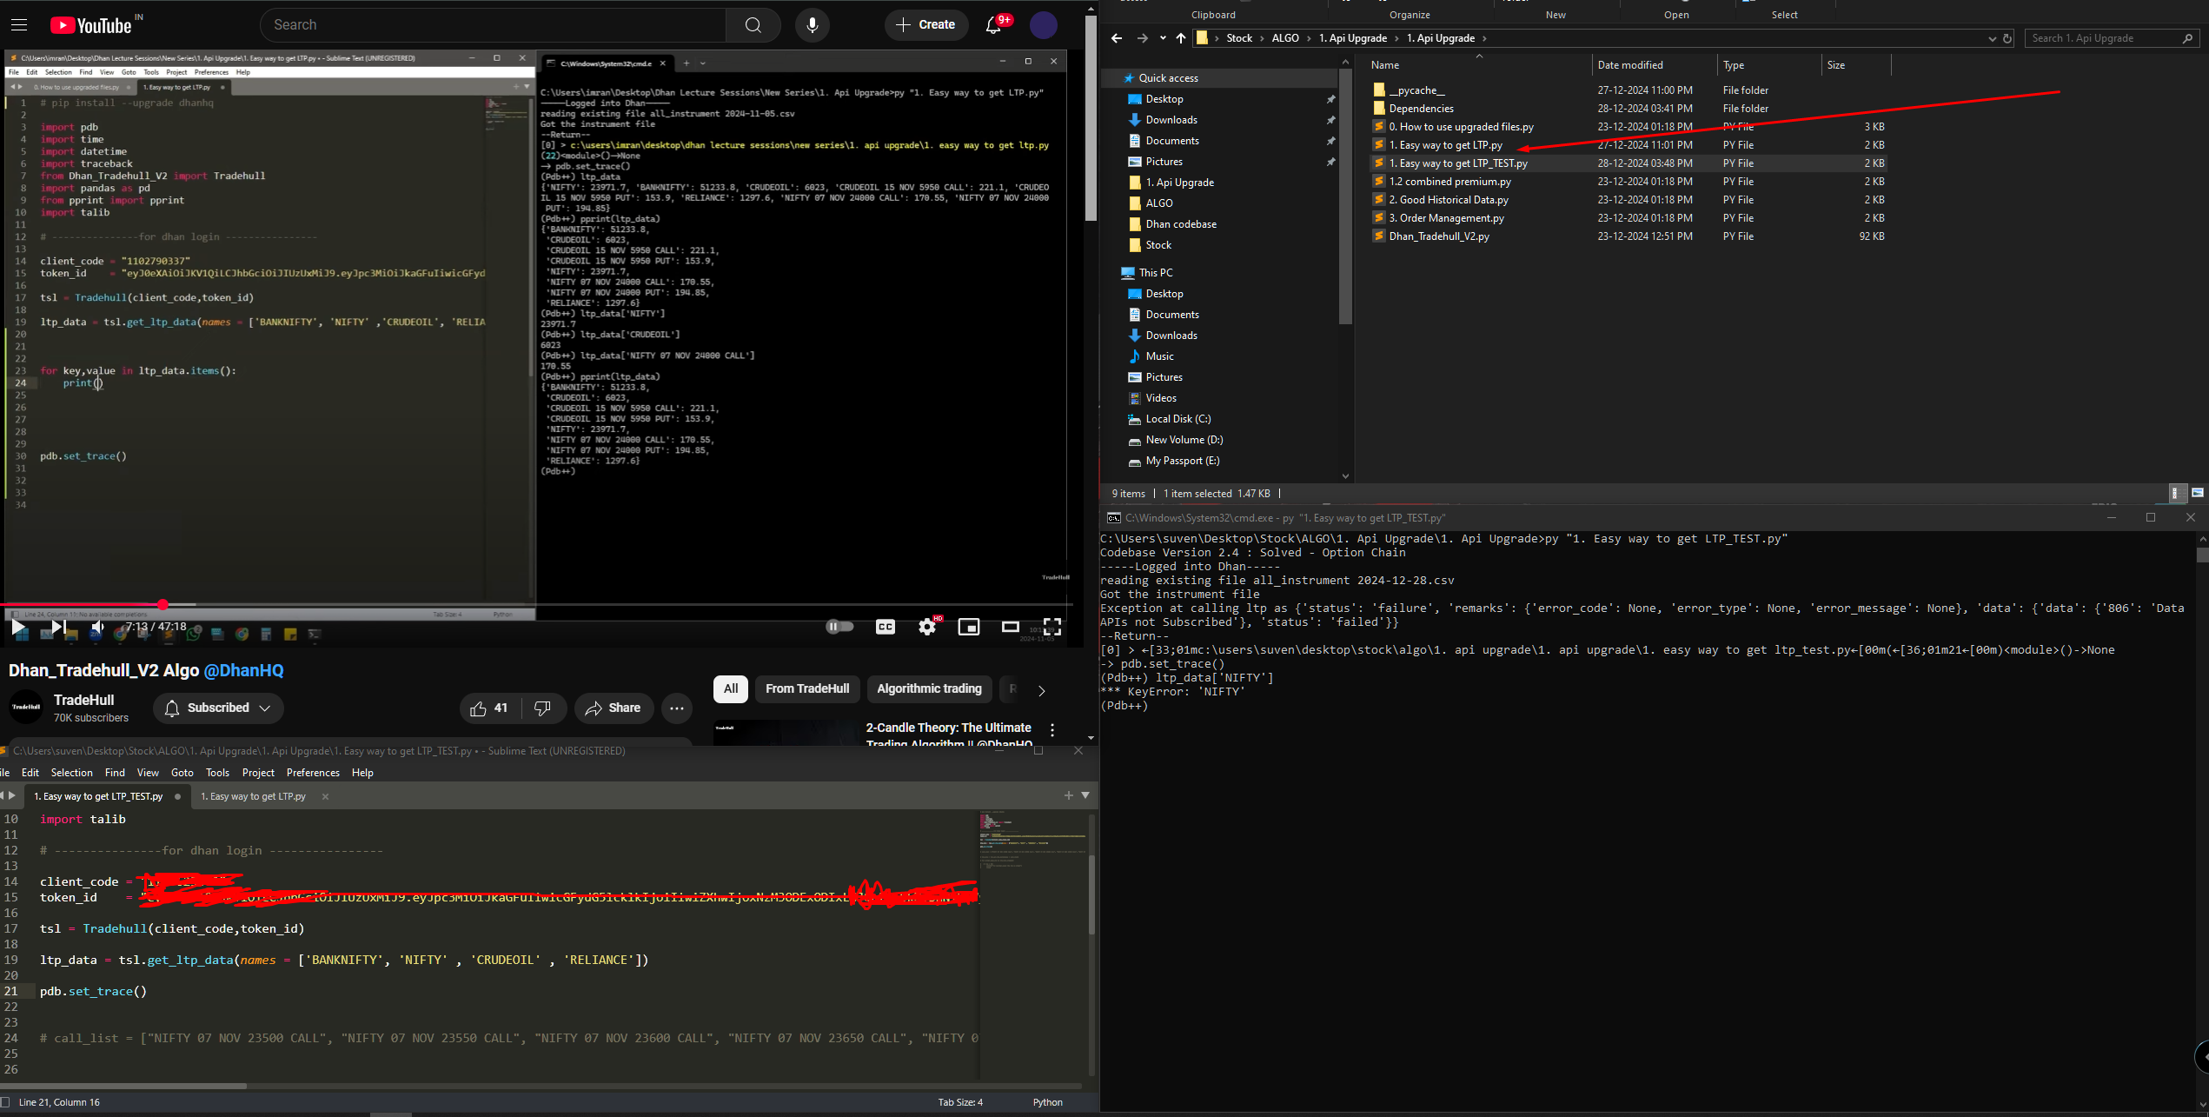This screenshot has height=1117, width=2209.
Task: Click ALGO in the breadcrumb path
Action: point(1285,38)
